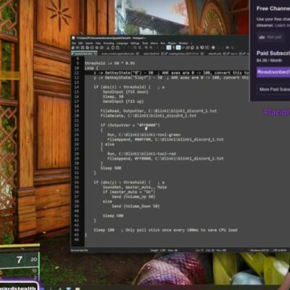This screenshot has width=290, height=290.
Task: Click the Open file toolbar icon
Action: pyautogui.click(x=78, y=48)
